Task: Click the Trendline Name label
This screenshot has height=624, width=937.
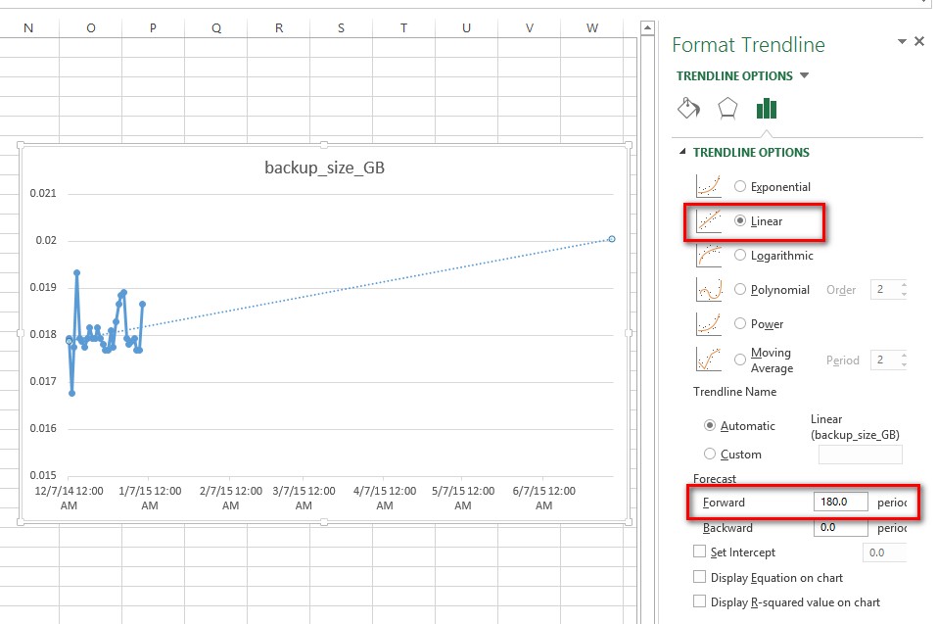Action: (734, 392)
